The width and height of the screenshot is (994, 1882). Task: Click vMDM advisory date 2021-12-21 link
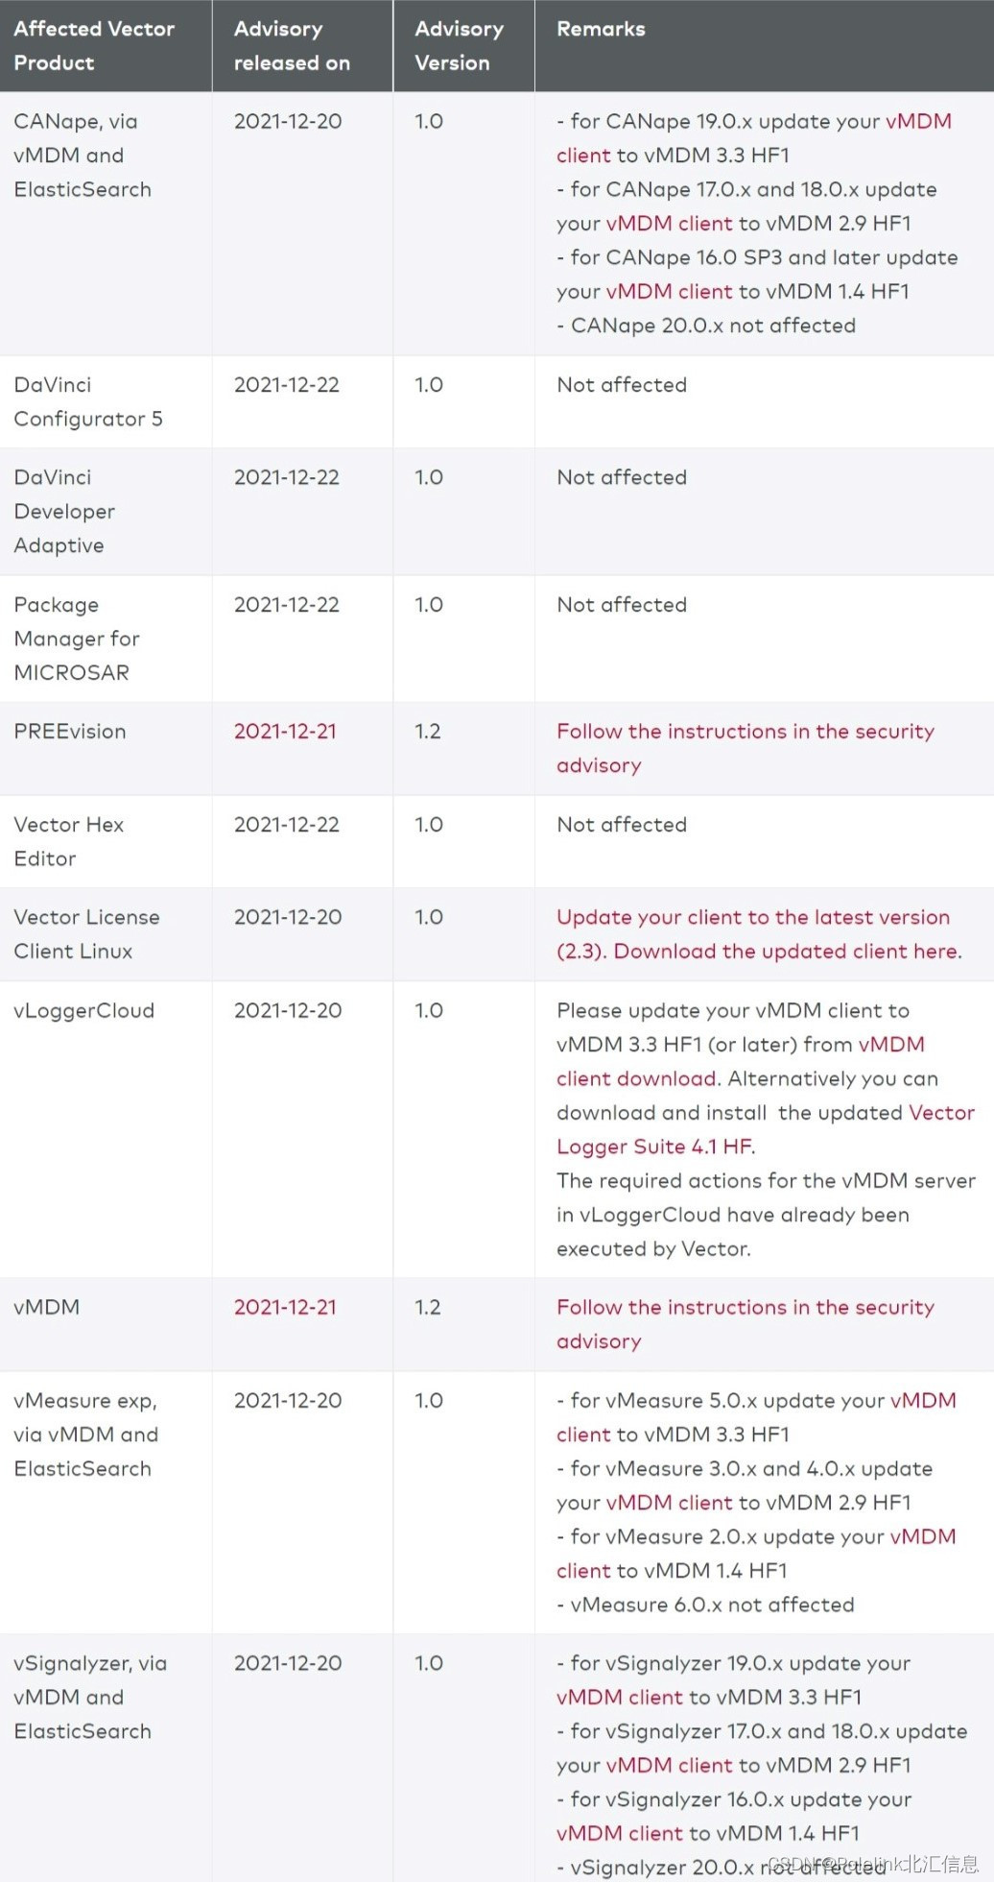[285, 1308]
